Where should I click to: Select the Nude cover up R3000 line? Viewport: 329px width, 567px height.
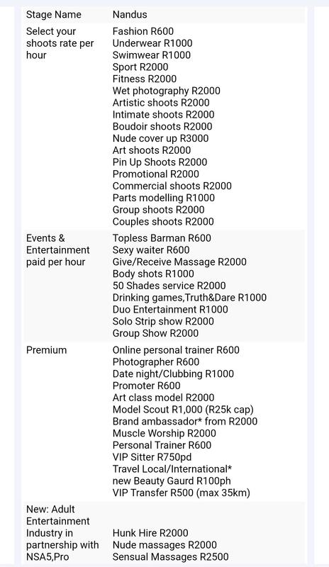[160, 138]
